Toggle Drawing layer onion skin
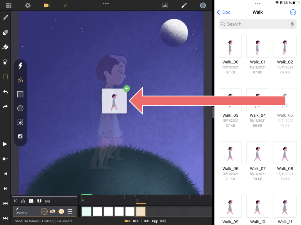Image resolution: width=301 pixels, height=225 pixels. (x=61, y=212)
